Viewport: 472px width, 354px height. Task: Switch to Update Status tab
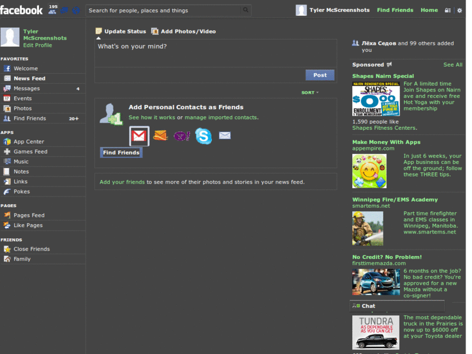(x=121, y=31)
